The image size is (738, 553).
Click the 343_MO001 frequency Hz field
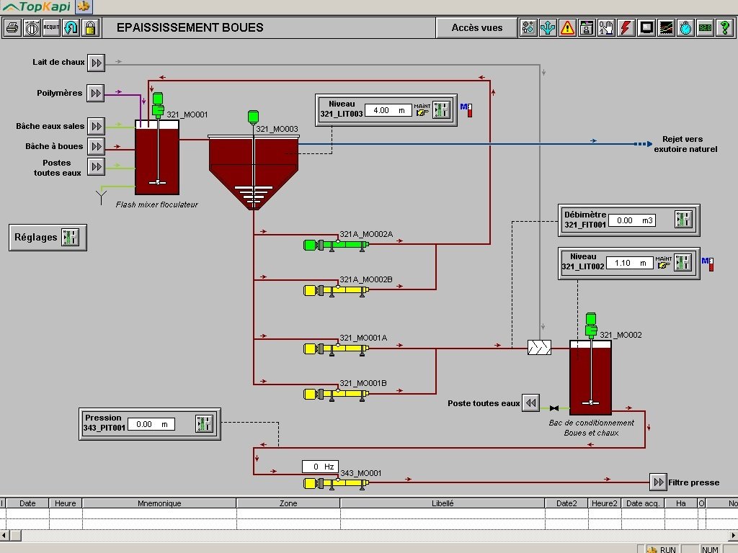320,467
